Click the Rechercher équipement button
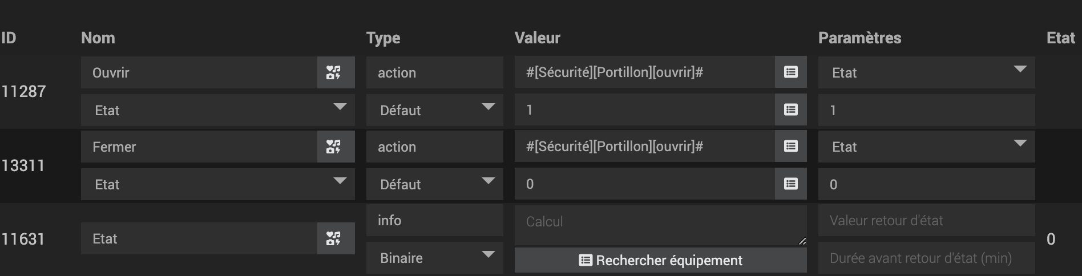 coord(660,261)
